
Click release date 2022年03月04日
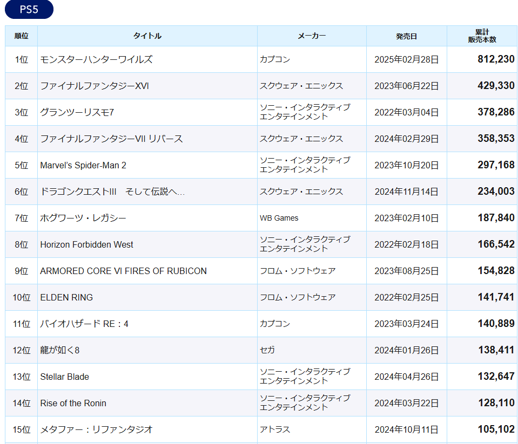(406, 112)
